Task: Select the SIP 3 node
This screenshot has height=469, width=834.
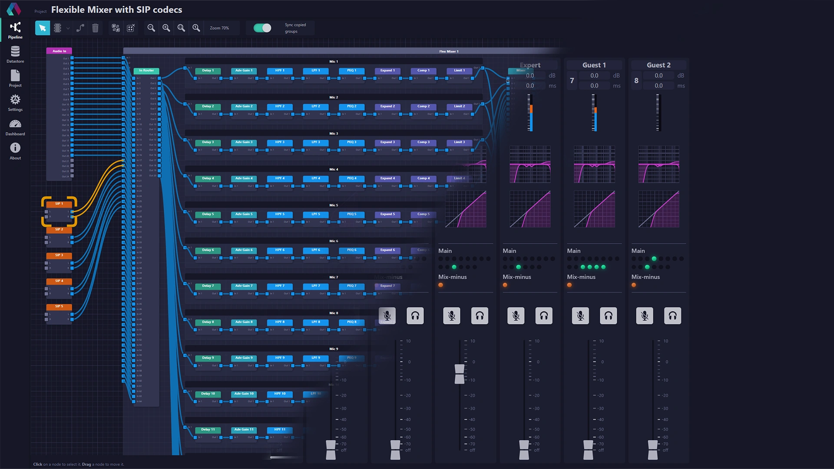Action: pos(59,255)
